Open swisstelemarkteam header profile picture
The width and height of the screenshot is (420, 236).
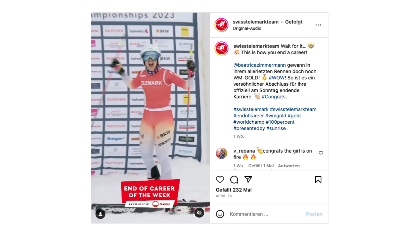click(x=221, y=25)
